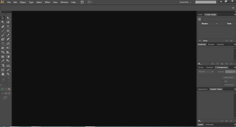Image resolution: width=236 pixels, height=127 pixels.
Task: Open Graphic Styles Libraries menu
Action: [x=200, y=121]
